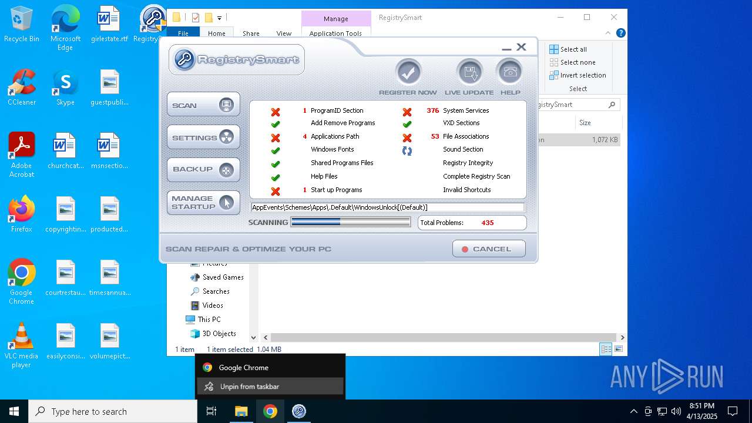Click the RegistrySmart logo banner
Image resolution: width=752 pixels, height=423 pixels.
(237, 59)
